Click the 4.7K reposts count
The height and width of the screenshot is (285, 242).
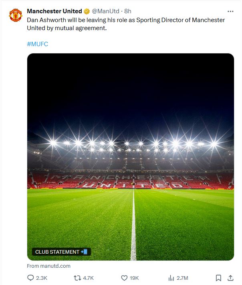[x=89, y=278]
